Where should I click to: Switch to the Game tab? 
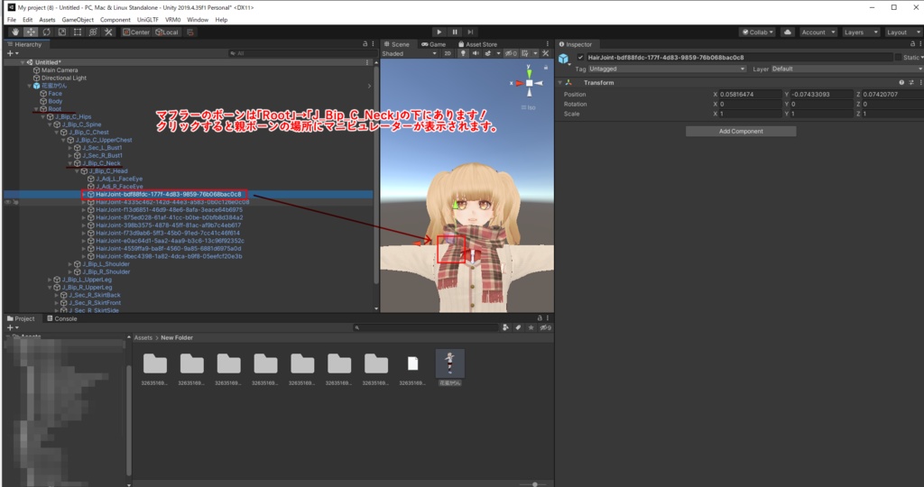(x=434, y=44)
